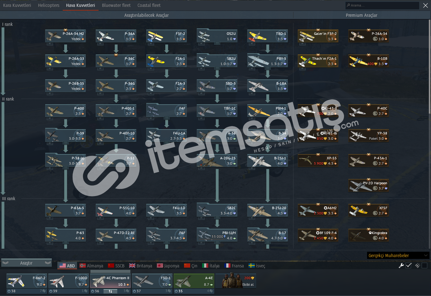Select the B-17 bomber card
Image resolution: width=431 pixels, height=296 pixels.
point(268,235)
